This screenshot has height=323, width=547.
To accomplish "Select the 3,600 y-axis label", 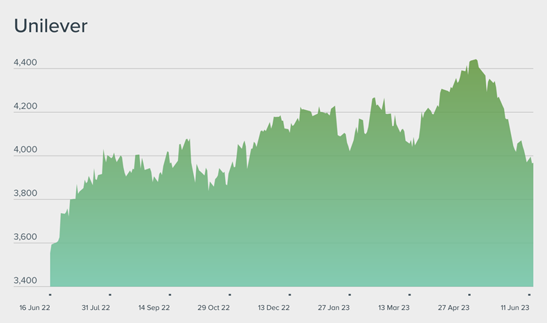I will click(x=26, y=237).
